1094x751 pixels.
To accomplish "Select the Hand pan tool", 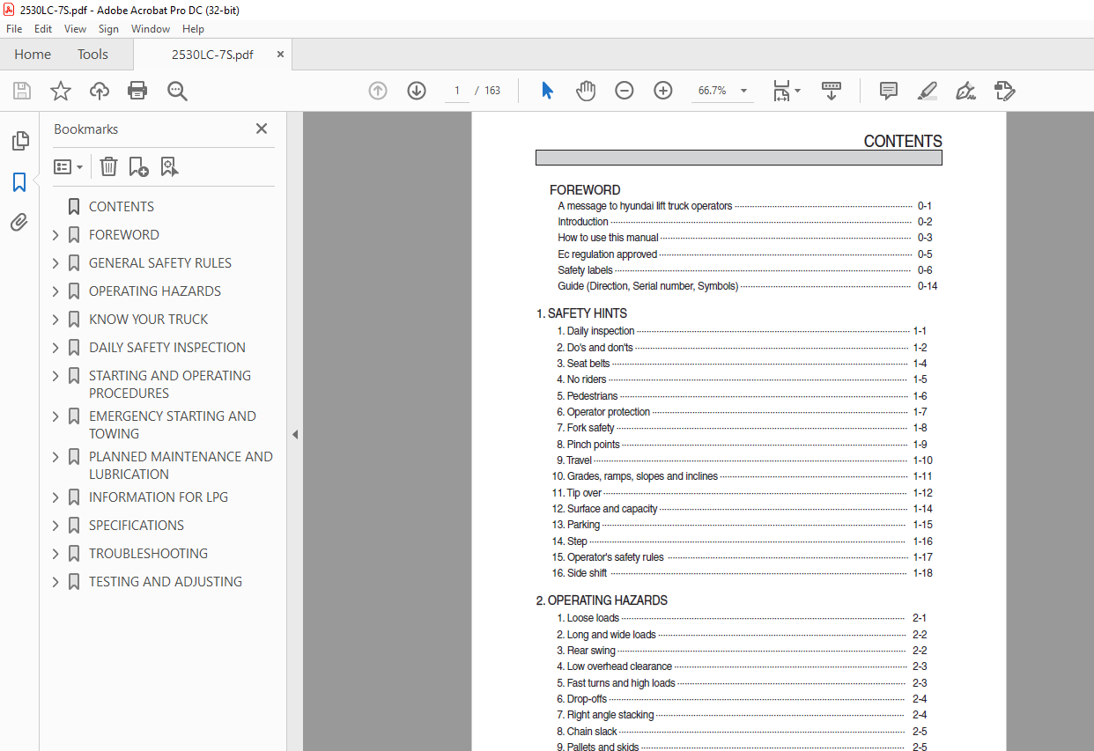I will [x=586, y=91].
